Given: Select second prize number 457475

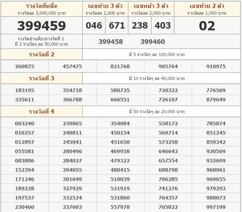Looking at the screenshot, I should click(72, 66).
